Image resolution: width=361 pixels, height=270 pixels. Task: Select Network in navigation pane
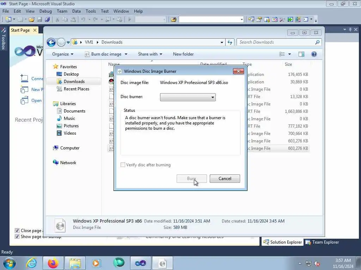pyautogui.click(x=68, y=163)
